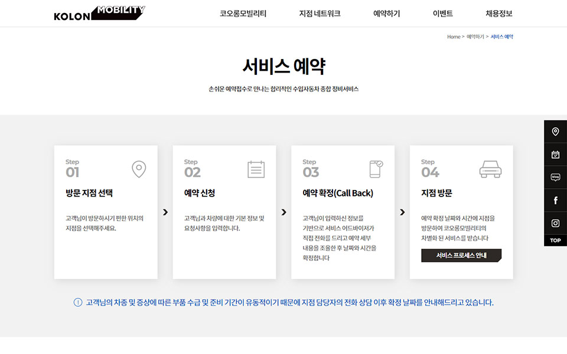Open the calendar reservation icon in side panel

(x=555, y=155)
